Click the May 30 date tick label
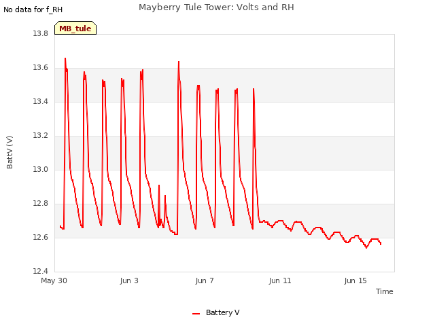Screen dimensions: 435x326 54,280
